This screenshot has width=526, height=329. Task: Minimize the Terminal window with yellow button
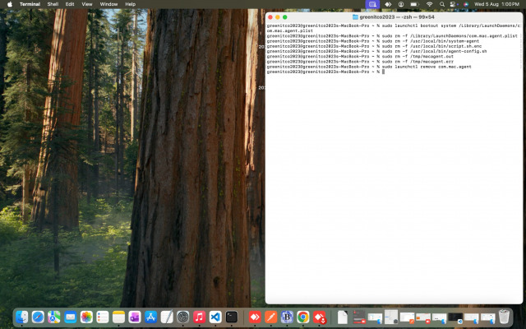coord(278,17)
